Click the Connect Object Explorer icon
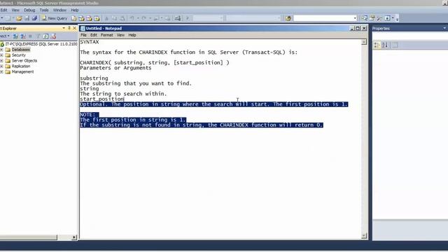Screen dimensions: 448x252 click(15, 36)
